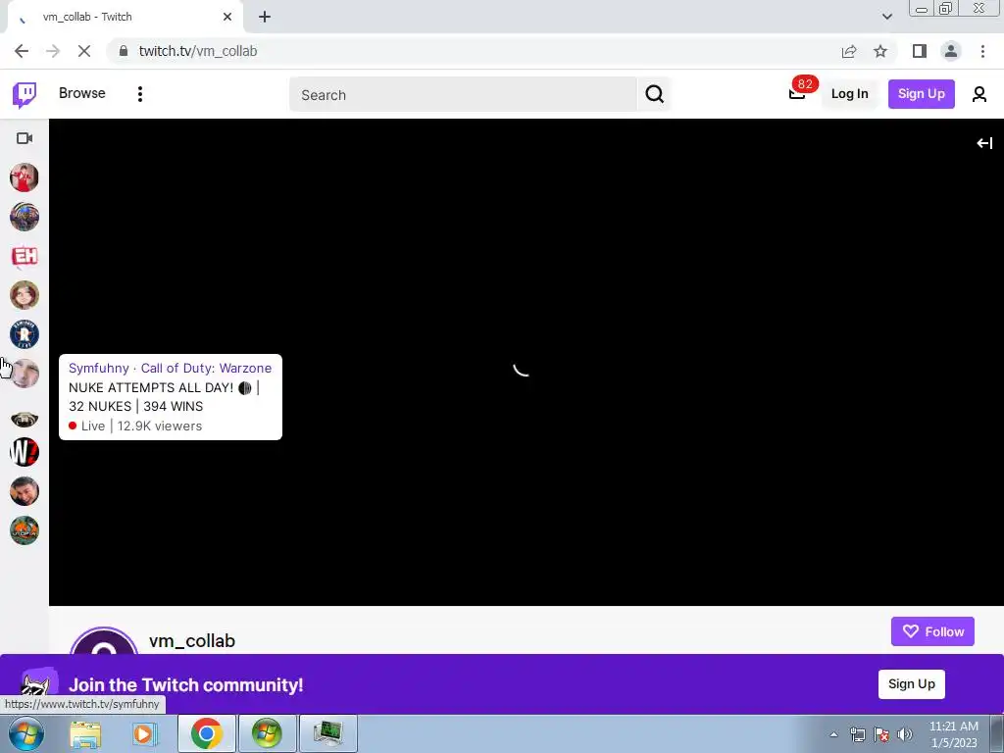
Task: Show hidden system tray icons
Action: (833, 734)
